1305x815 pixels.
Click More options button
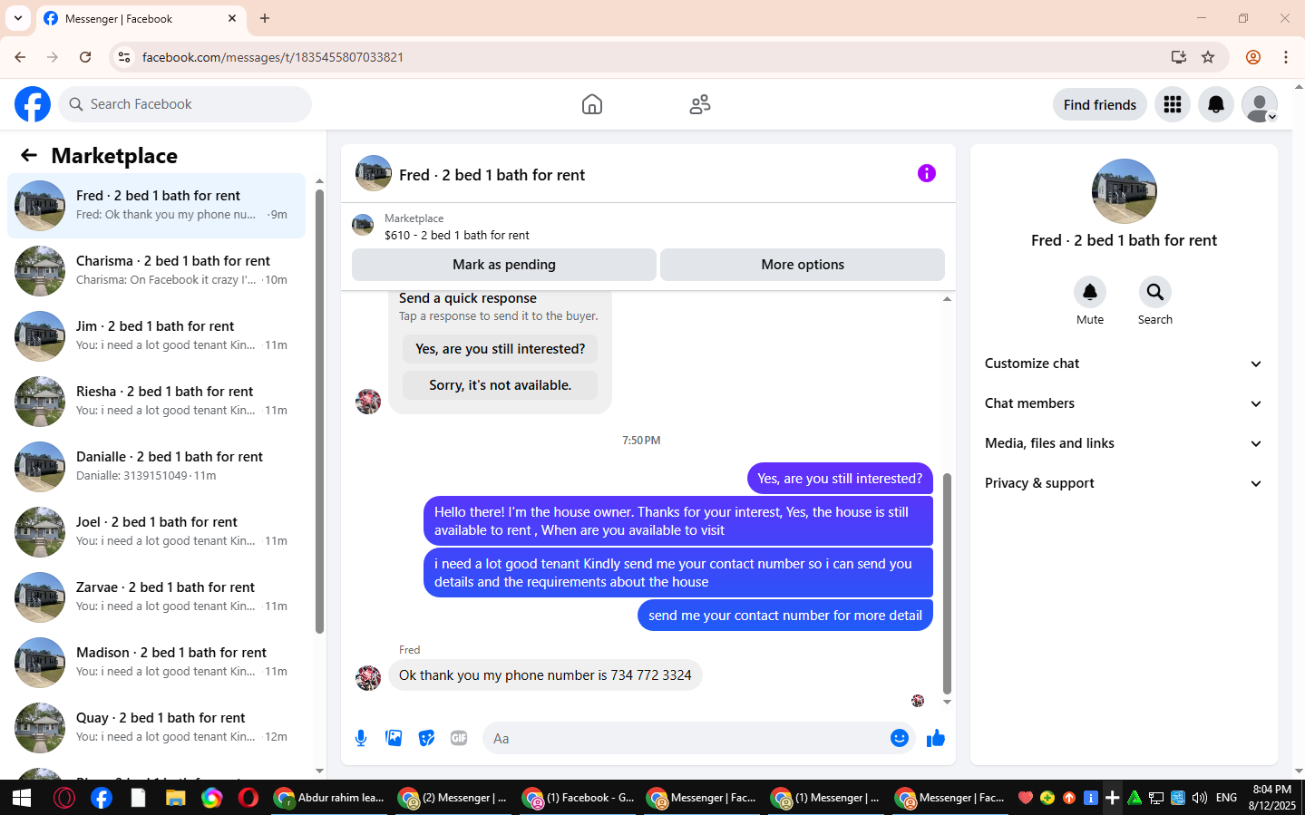point(803,265)
